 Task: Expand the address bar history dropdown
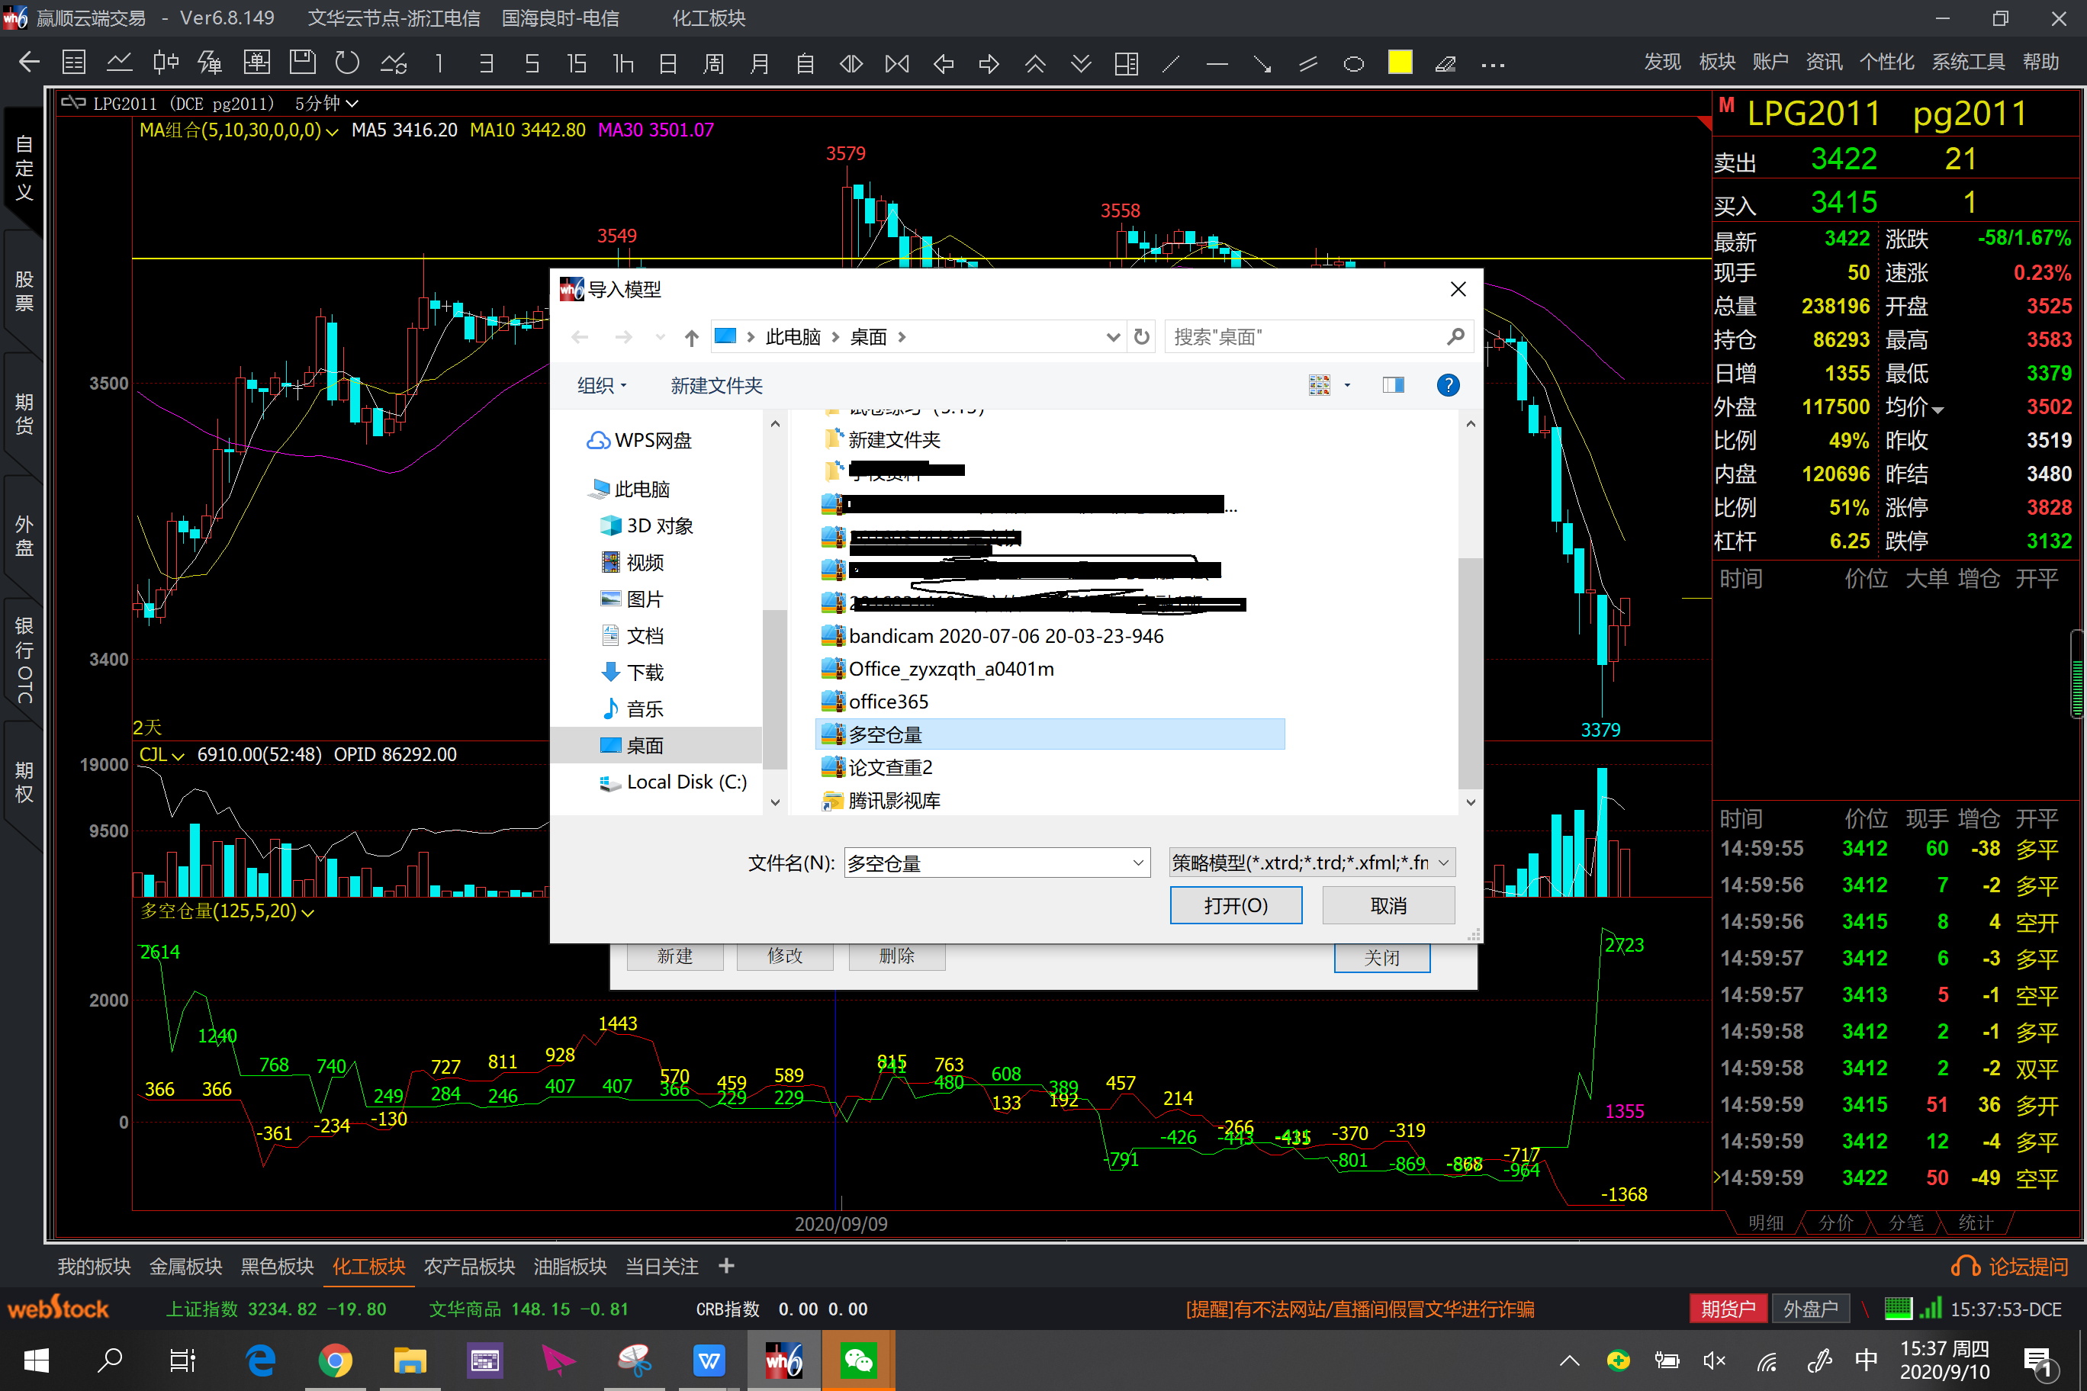point(1113,337)
